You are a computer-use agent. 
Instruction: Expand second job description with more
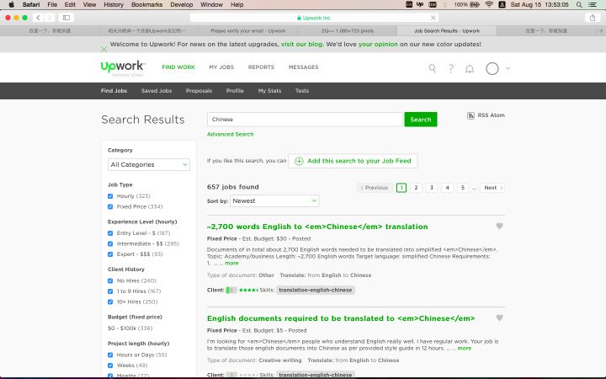point(464,348)
